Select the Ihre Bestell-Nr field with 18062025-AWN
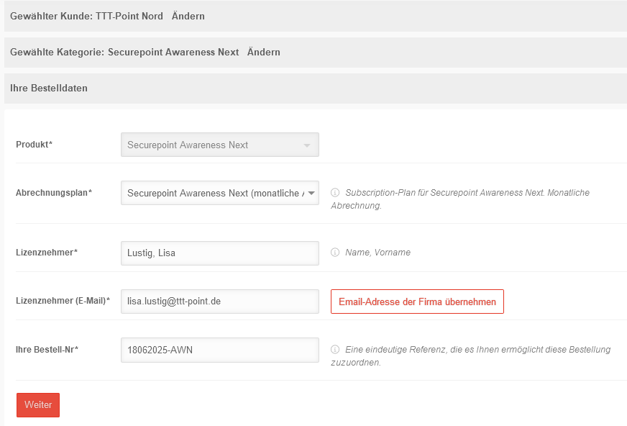 click(219, 350)
